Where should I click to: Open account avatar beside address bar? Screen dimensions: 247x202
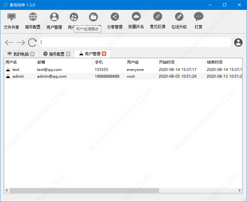238,42
